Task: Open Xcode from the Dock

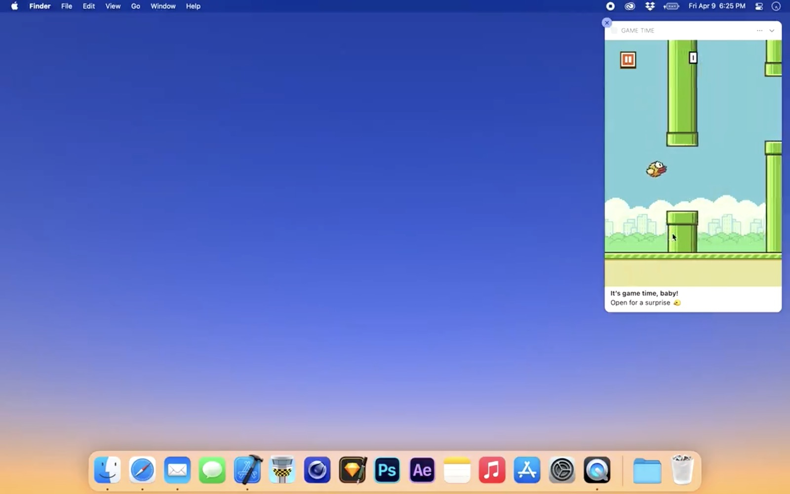Action: pos(248,470)
